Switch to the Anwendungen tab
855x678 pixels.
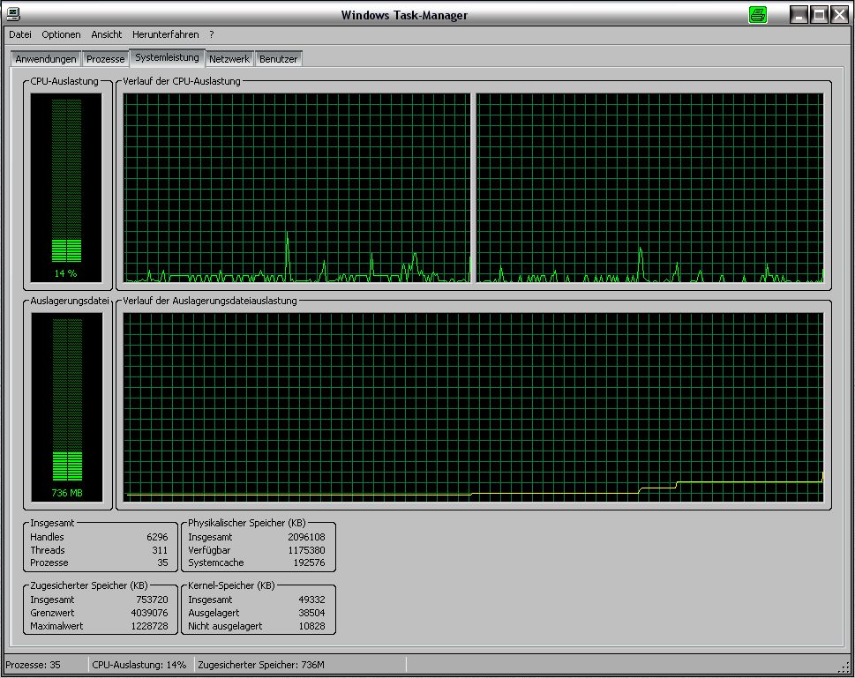[46, 59]
